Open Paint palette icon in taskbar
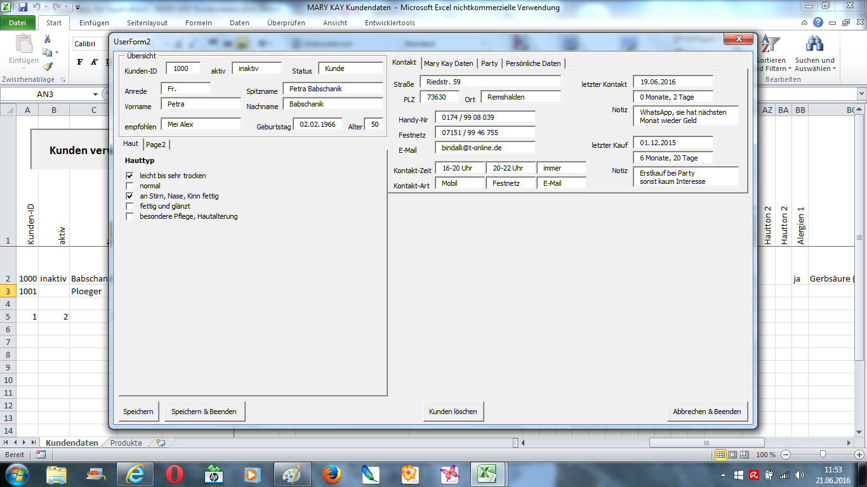This screenshot has width=867, height=487. [x=293, y=474]
